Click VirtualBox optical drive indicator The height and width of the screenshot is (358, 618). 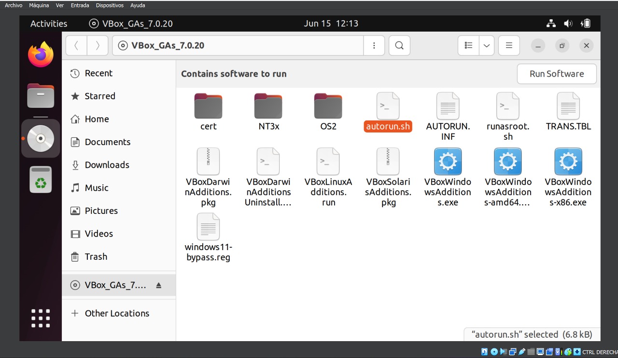[x=494, y=352]
